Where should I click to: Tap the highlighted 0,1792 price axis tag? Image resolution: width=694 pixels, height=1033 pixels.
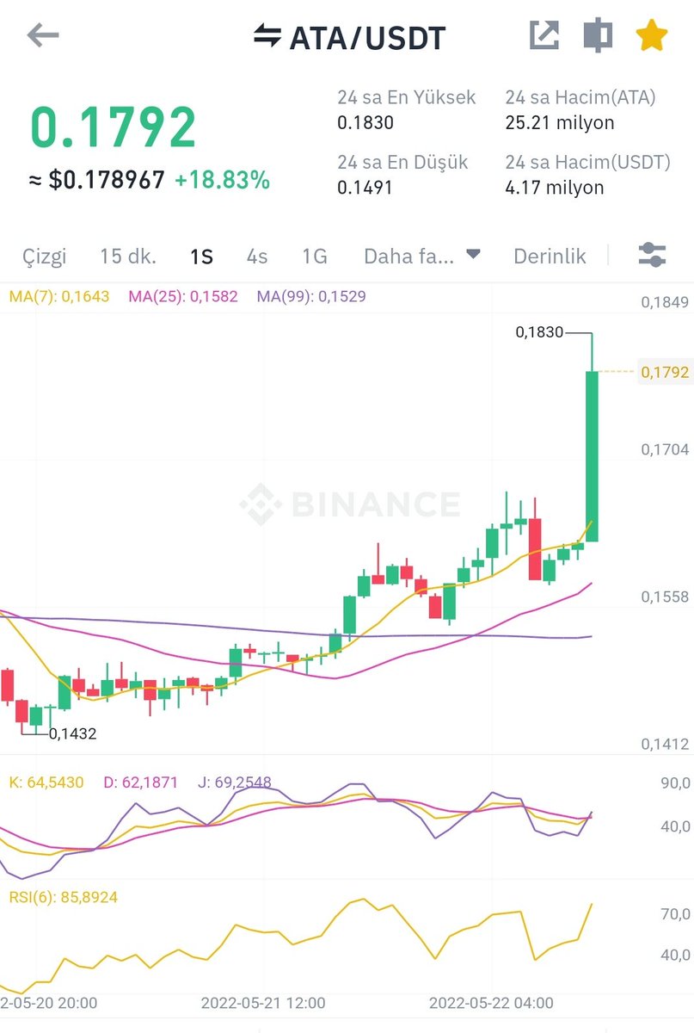click(665, 372)
